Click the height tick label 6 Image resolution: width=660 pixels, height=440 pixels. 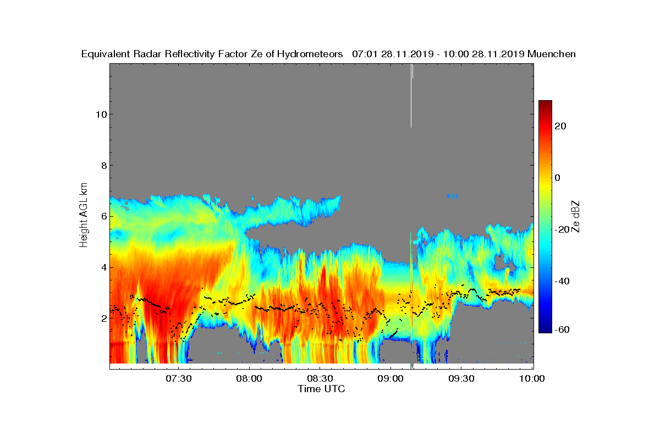click(103, 216)
